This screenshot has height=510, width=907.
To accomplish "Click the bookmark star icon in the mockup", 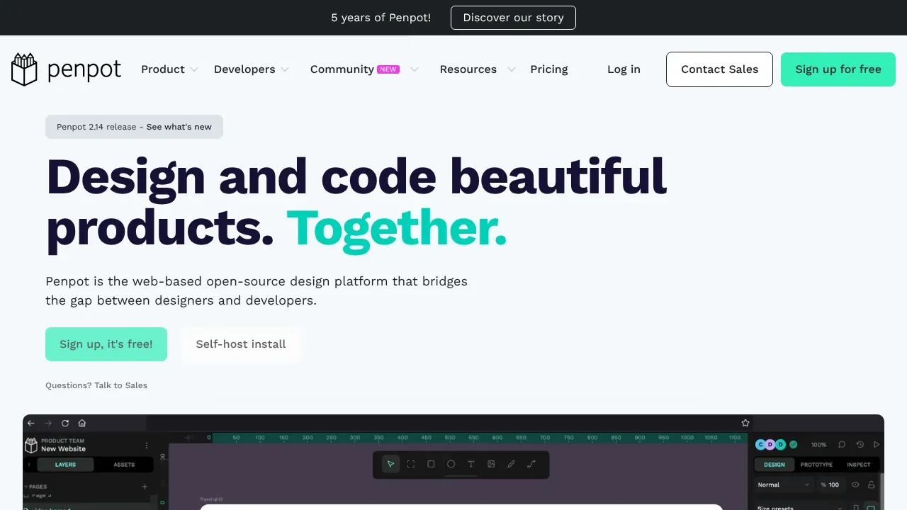I will pyautogui.click(x=745, y=423).
